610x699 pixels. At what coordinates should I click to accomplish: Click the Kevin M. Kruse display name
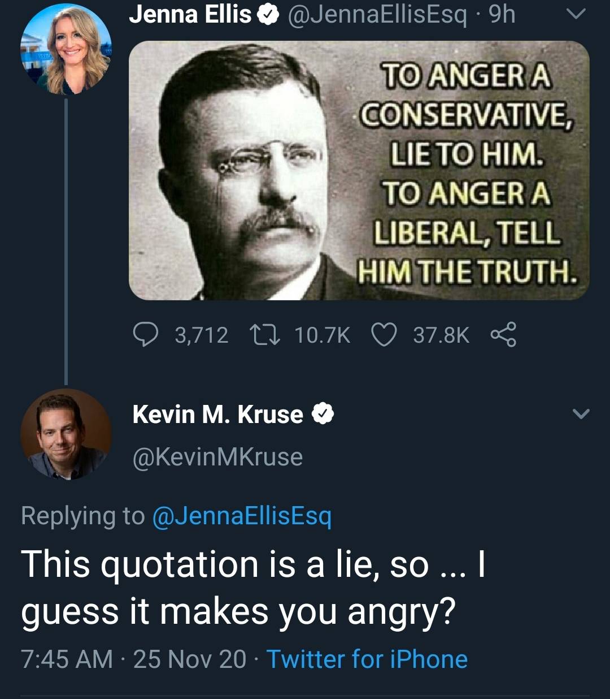(217, 415)
